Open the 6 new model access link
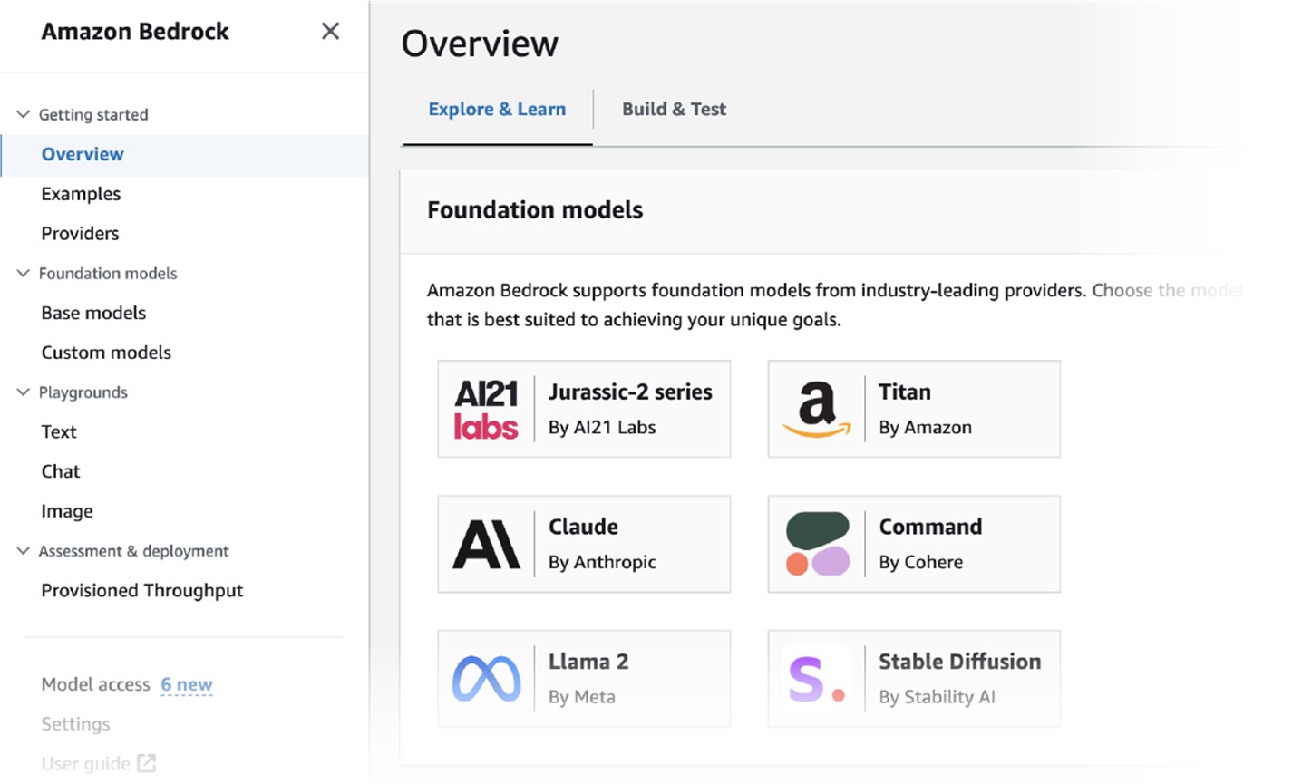Image resolution: width=1302 pixels, height=784 pixels. (x=187, y=684)
